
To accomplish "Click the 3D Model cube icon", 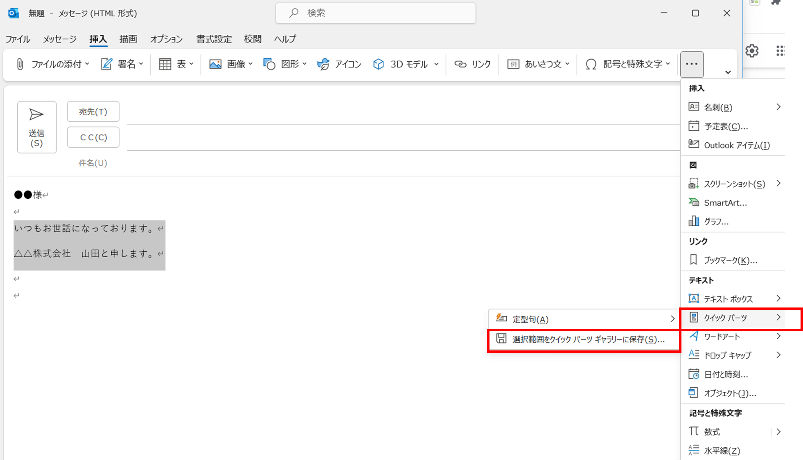I will tap(379, 64).
